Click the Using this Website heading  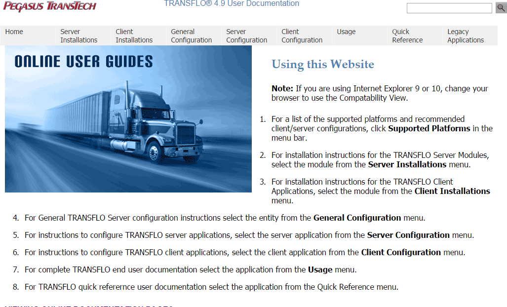tap(322, 64)
